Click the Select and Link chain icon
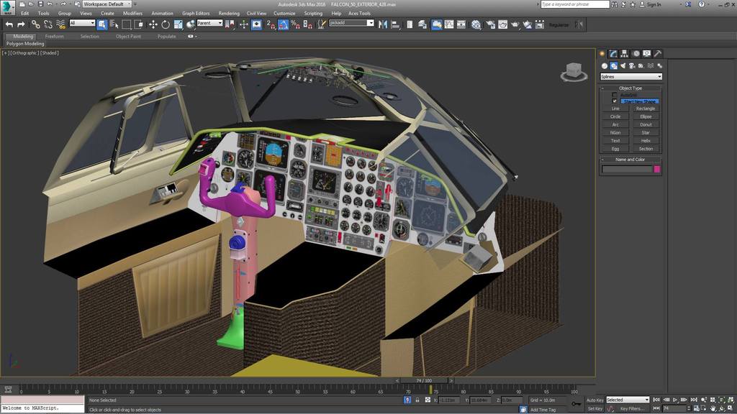Image resolution: width=737 pixels, height=414 pixels. (35, 24)
